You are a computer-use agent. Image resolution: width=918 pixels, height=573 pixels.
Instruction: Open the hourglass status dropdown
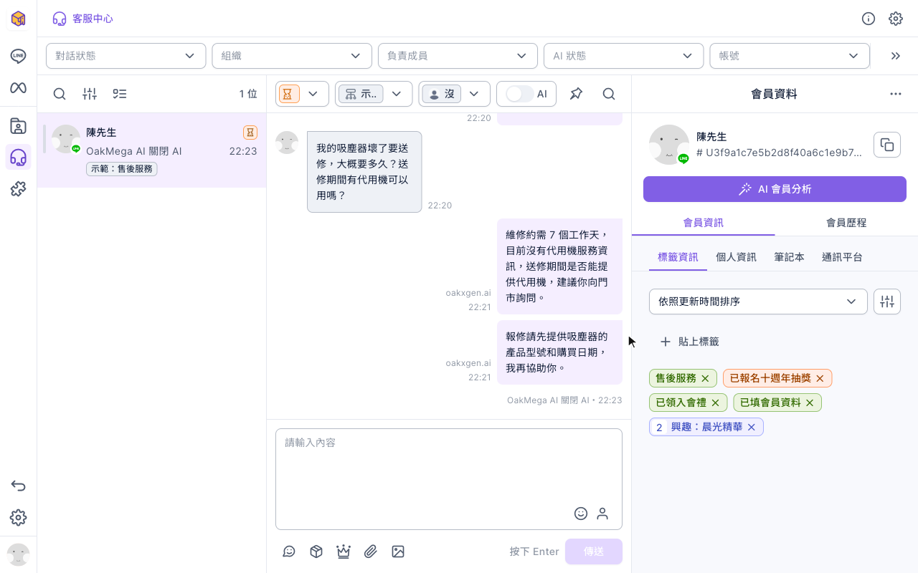[x=302, y=94]
